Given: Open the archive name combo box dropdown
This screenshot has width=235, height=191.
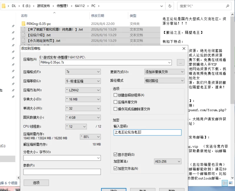Looking at the screenshot, I should coord(169,63).
